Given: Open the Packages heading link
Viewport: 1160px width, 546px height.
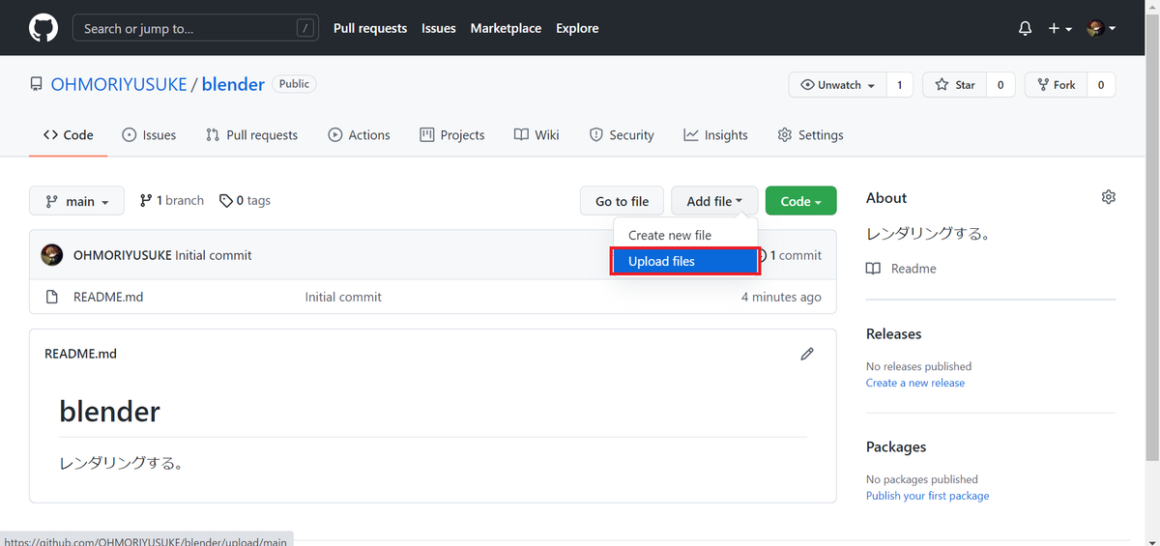Looking at the screenshot, I should [x=896, y=446].
